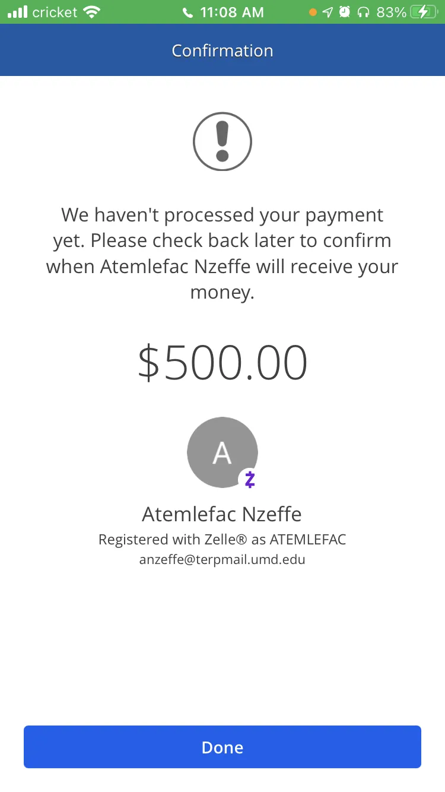Click the exclamation mark alert icon
445x792 pixels.
pos(223,141)
